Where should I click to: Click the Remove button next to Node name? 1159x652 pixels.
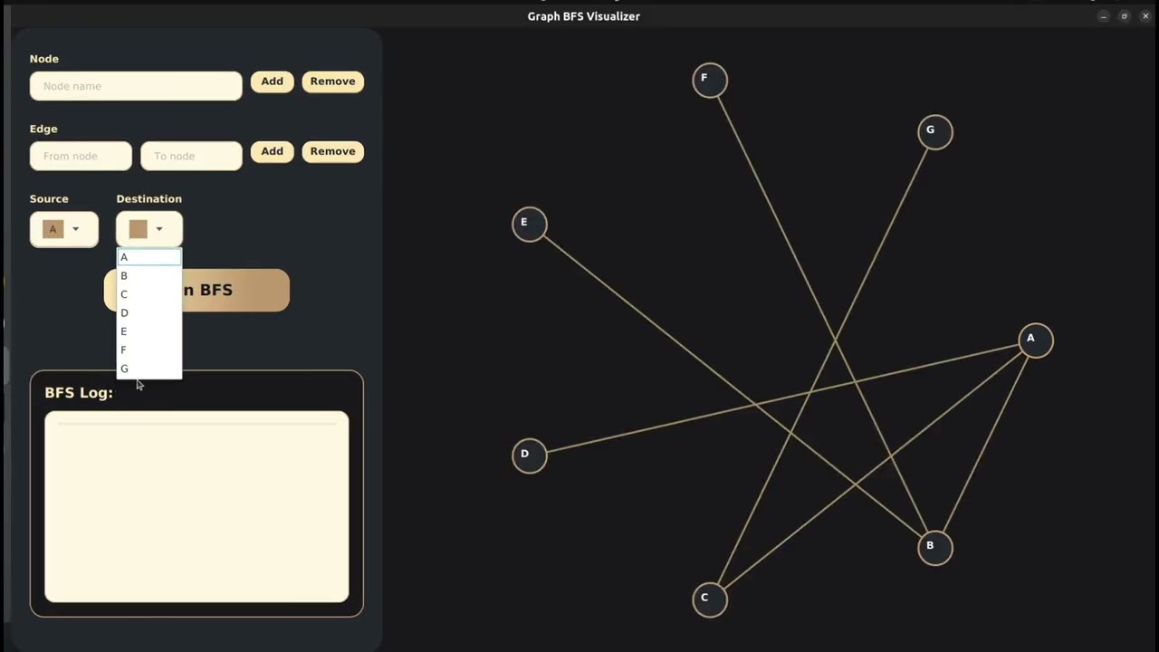[x=332, y=81]
